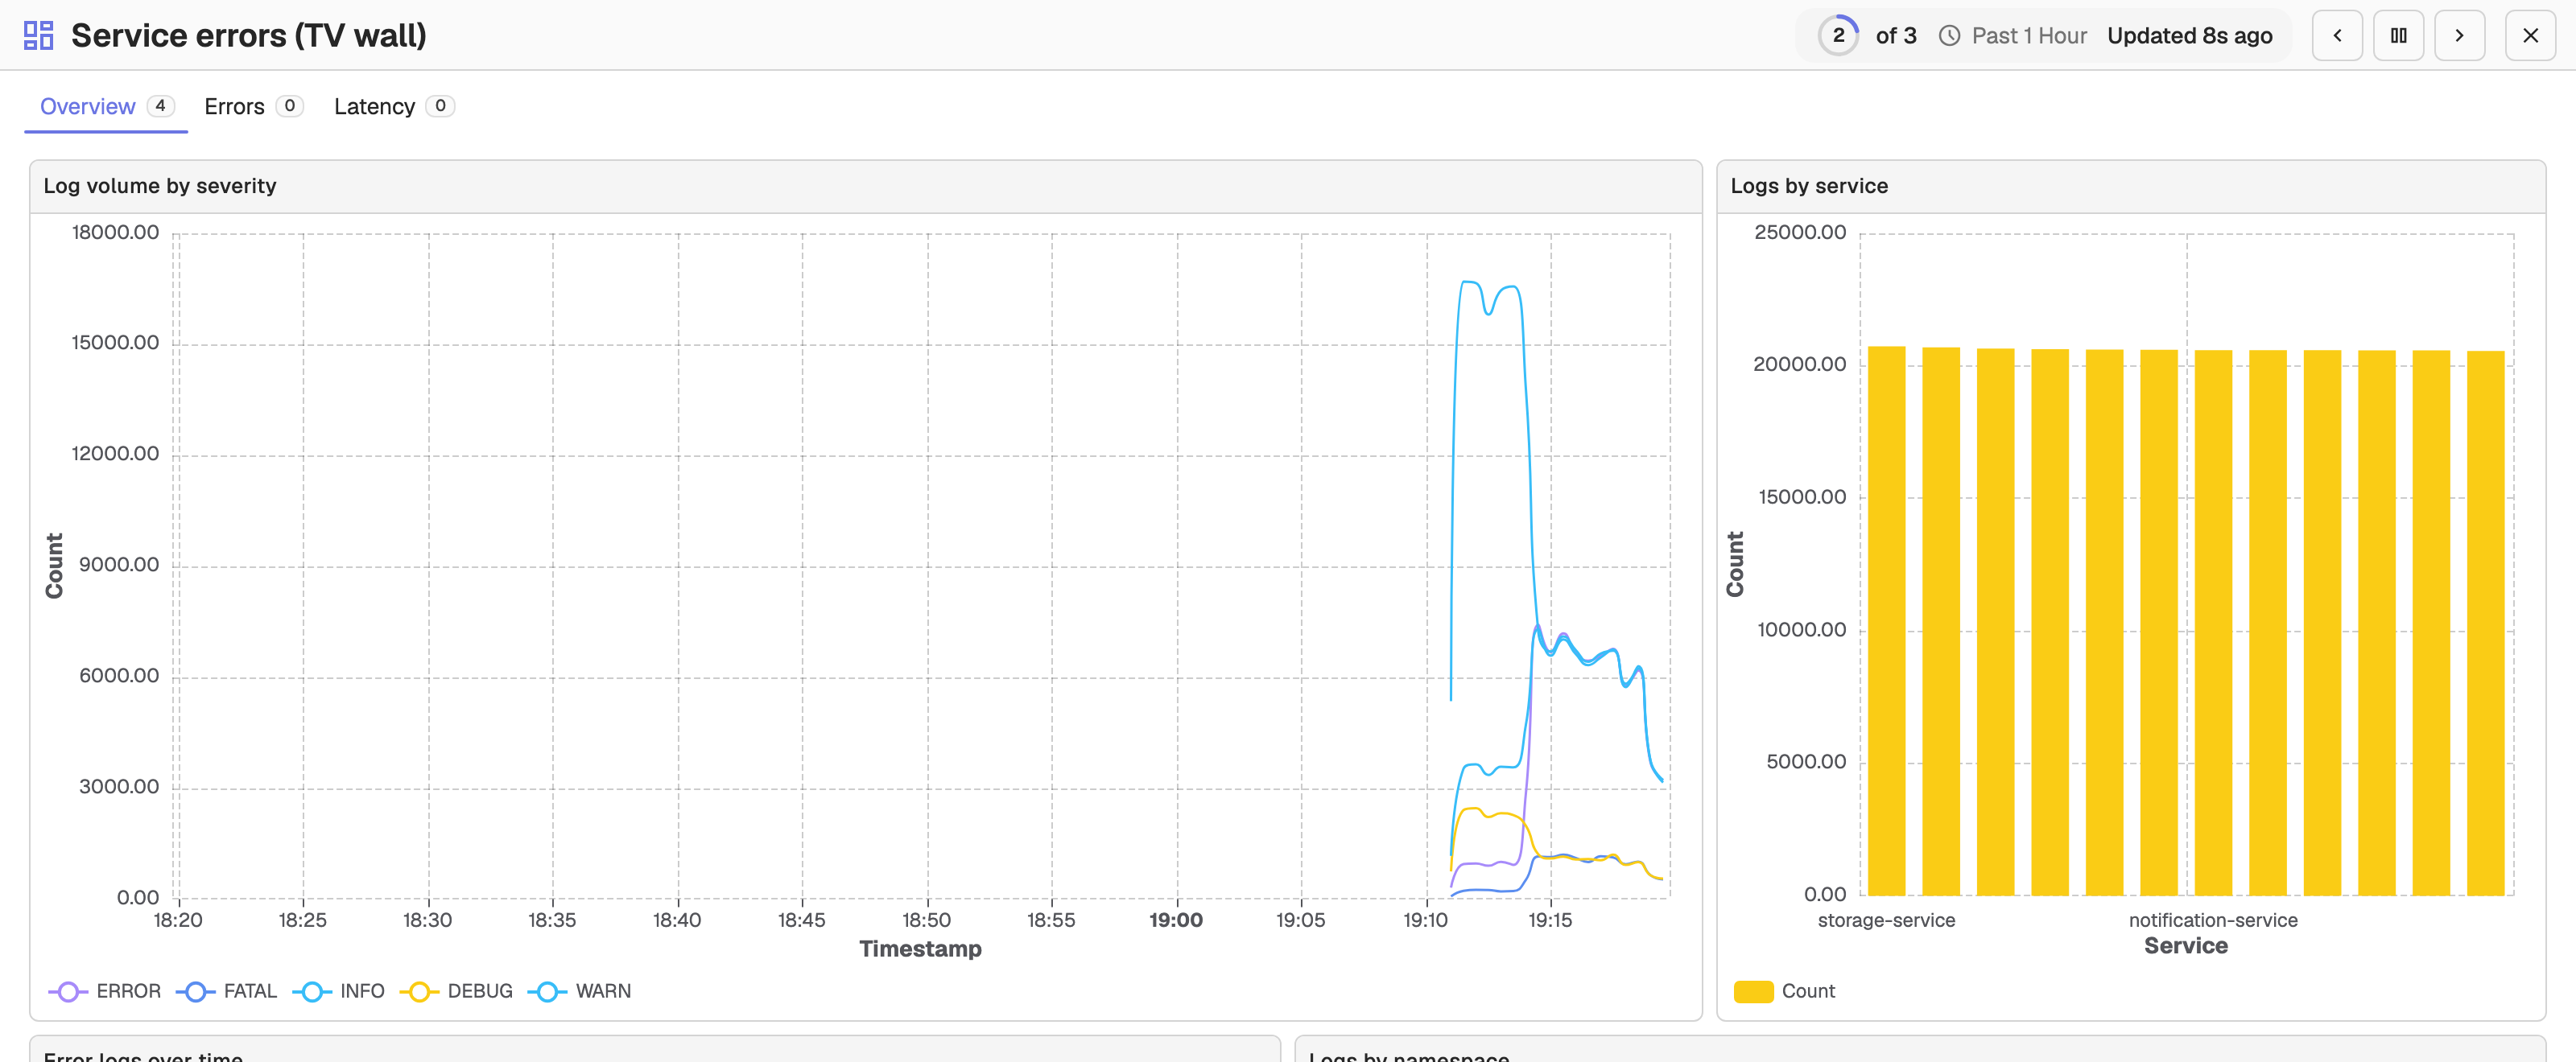The image size is (2576, 1062).
Task: Click the 19:15 timestamp axis label
Action: (x=1550, y=920)
